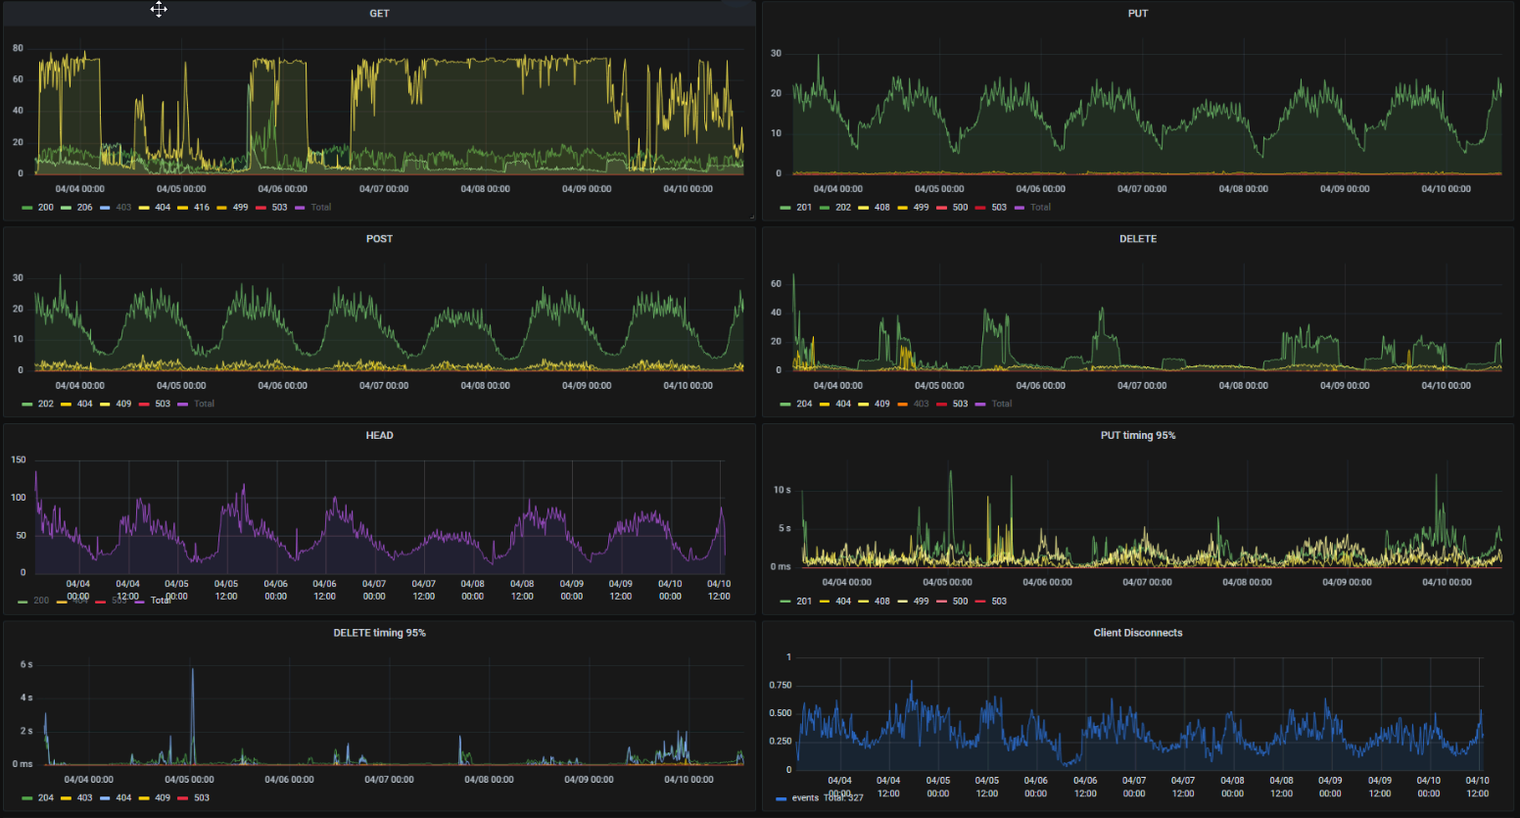Click the DELETE timing 95% panel title
This screenshot has width=1520, height=818.
pos(379,633)
